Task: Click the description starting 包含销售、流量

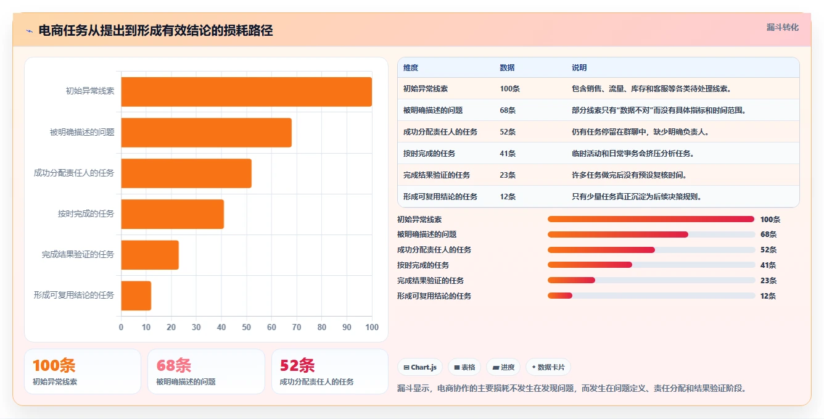Action: point(651,89)
